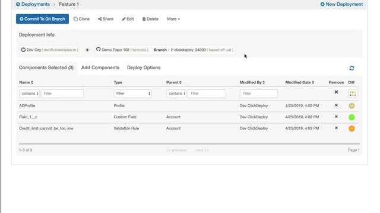This screenshot has width=380, height=213.
Task: Click the Profile type cell
Action: click(119, 105)
